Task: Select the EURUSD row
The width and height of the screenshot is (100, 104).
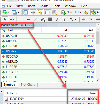Action: 48,46
